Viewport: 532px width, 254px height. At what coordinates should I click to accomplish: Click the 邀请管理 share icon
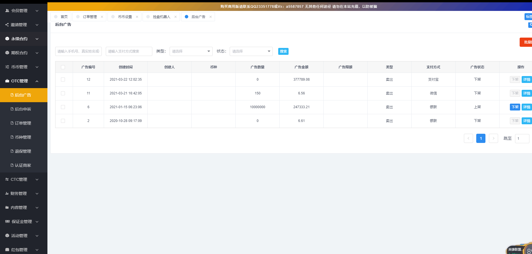click(7, 25)
